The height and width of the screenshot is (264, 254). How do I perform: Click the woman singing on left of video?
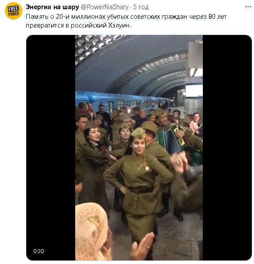click(93, 162)
